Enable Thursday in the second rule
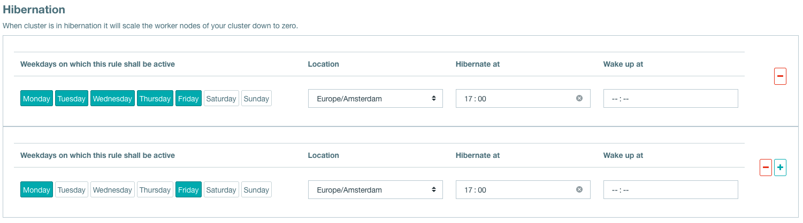 point(155,190)
